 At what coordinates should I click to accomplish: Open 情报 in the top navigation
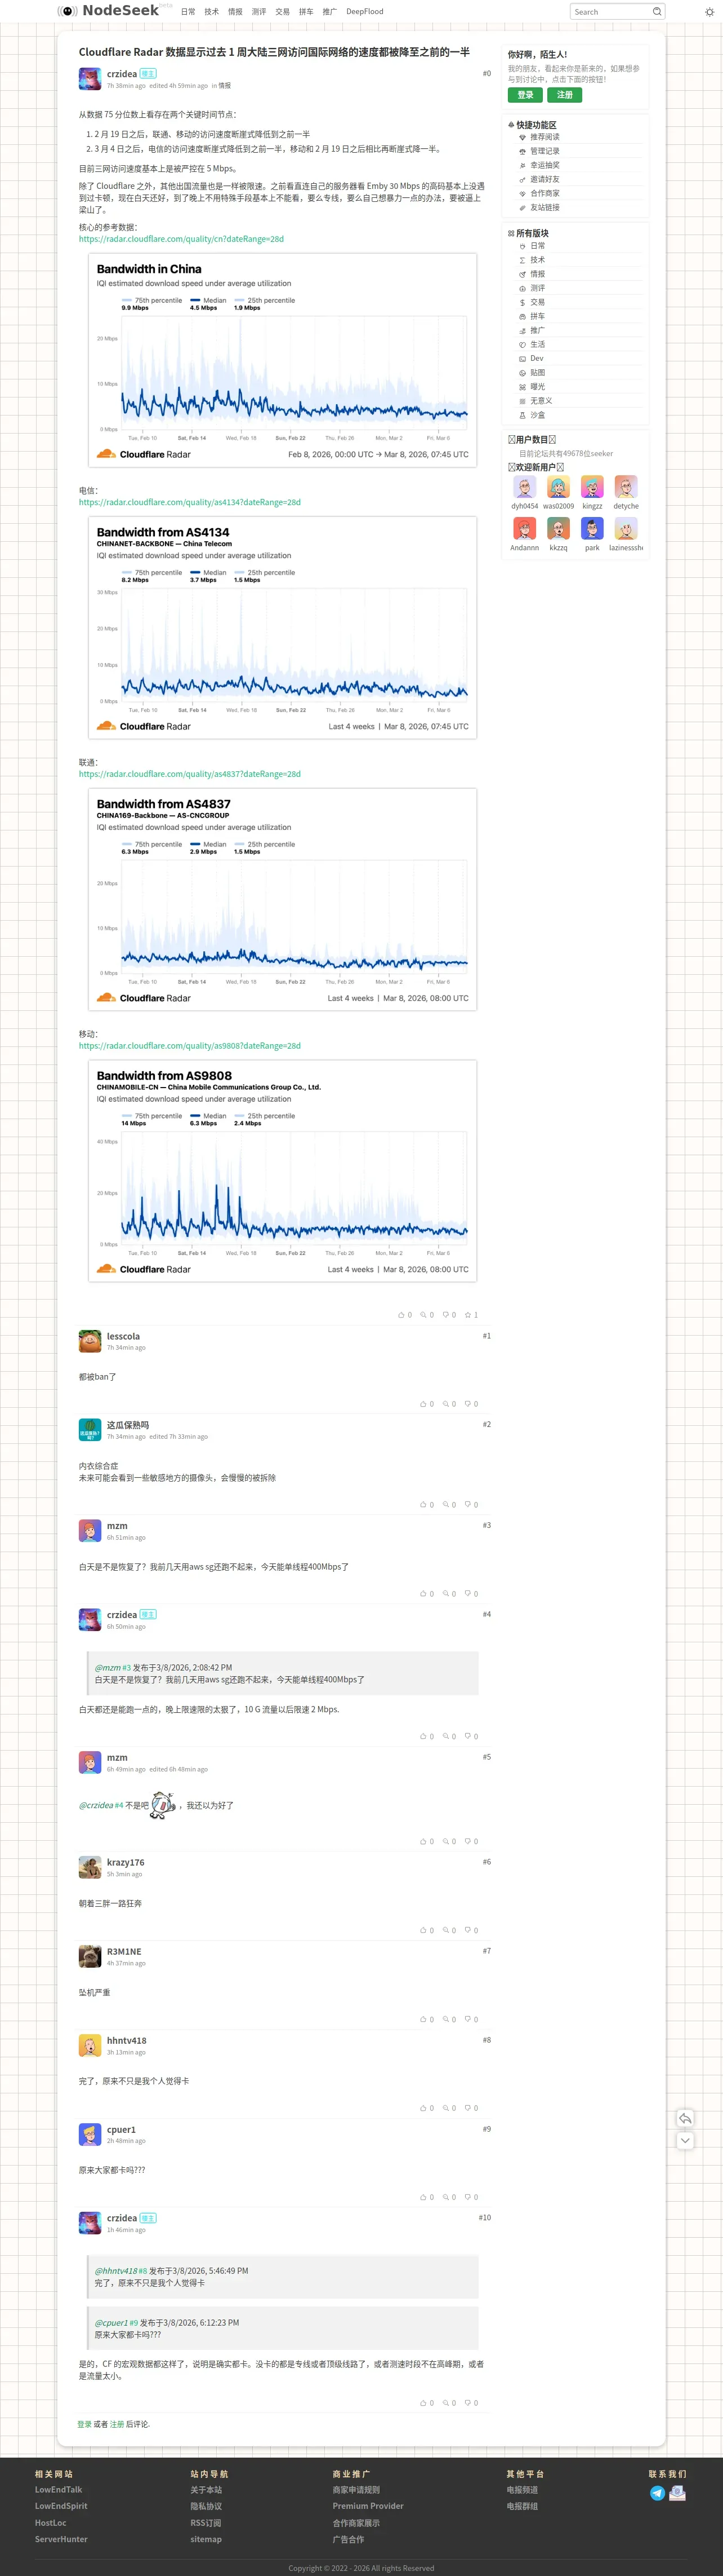[x=236, y=12]
